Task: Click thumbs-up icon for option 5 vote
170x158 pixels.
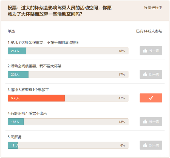Action: point(145,145)
